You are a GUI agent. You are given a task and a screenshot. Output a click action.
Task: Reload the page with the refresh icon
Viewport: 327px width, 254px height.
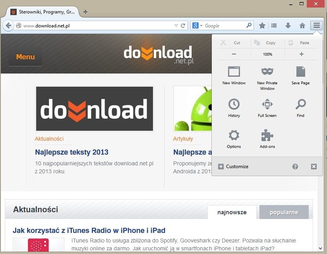click(x=183, y=26)
